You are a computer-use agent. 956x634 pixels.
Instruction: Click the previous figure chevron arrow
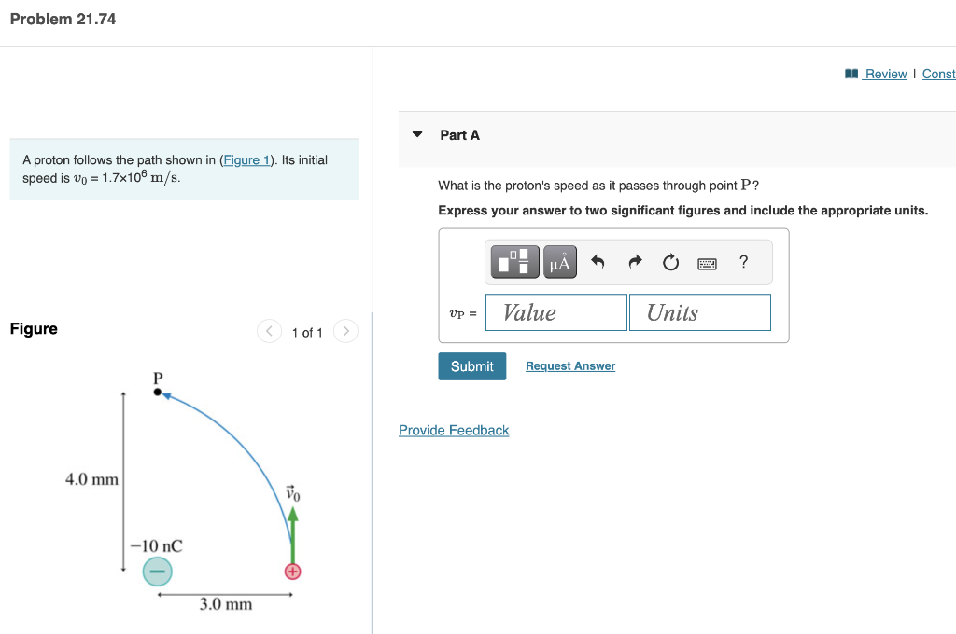(269, 331)
